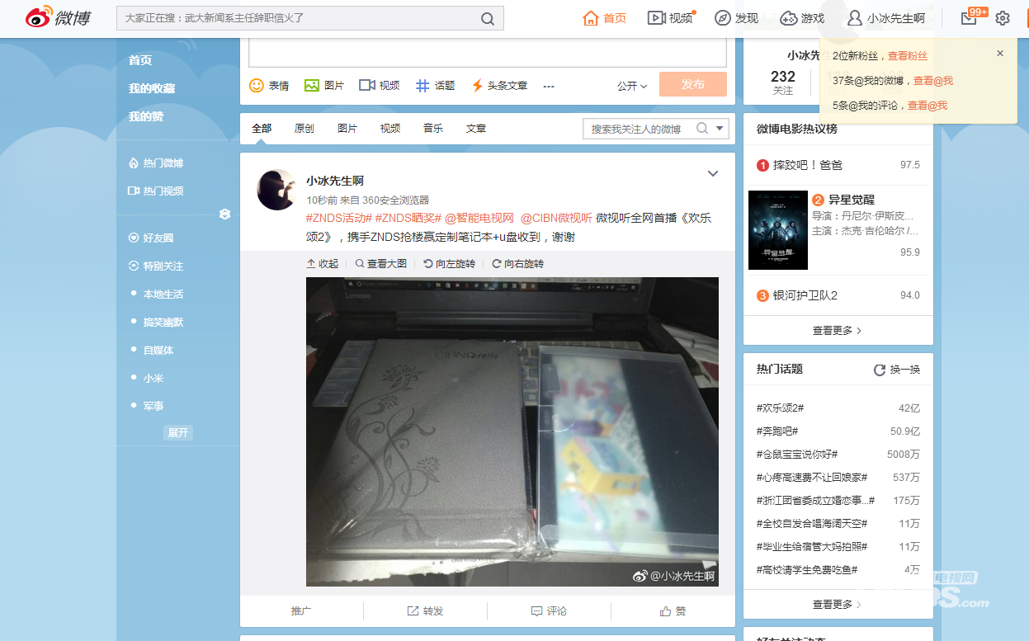Select the 全部 feed tab
This screenshot has width=1029, height=641.
(262, 129)
